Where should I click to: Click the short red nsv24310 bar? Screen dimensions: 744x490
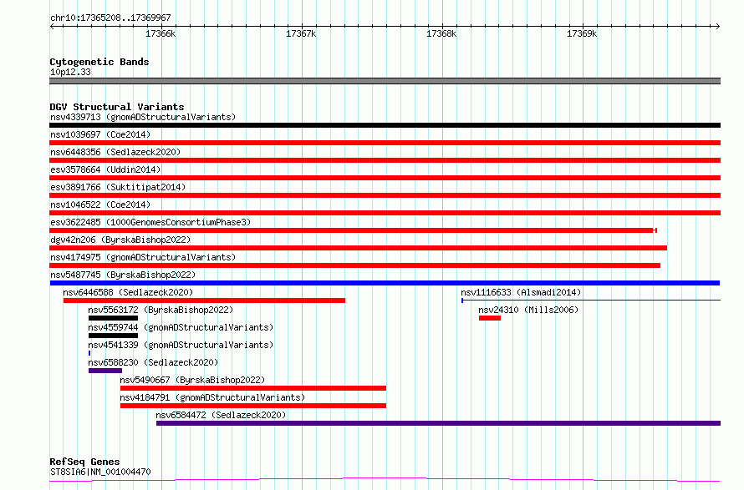[x=490, y=318]
